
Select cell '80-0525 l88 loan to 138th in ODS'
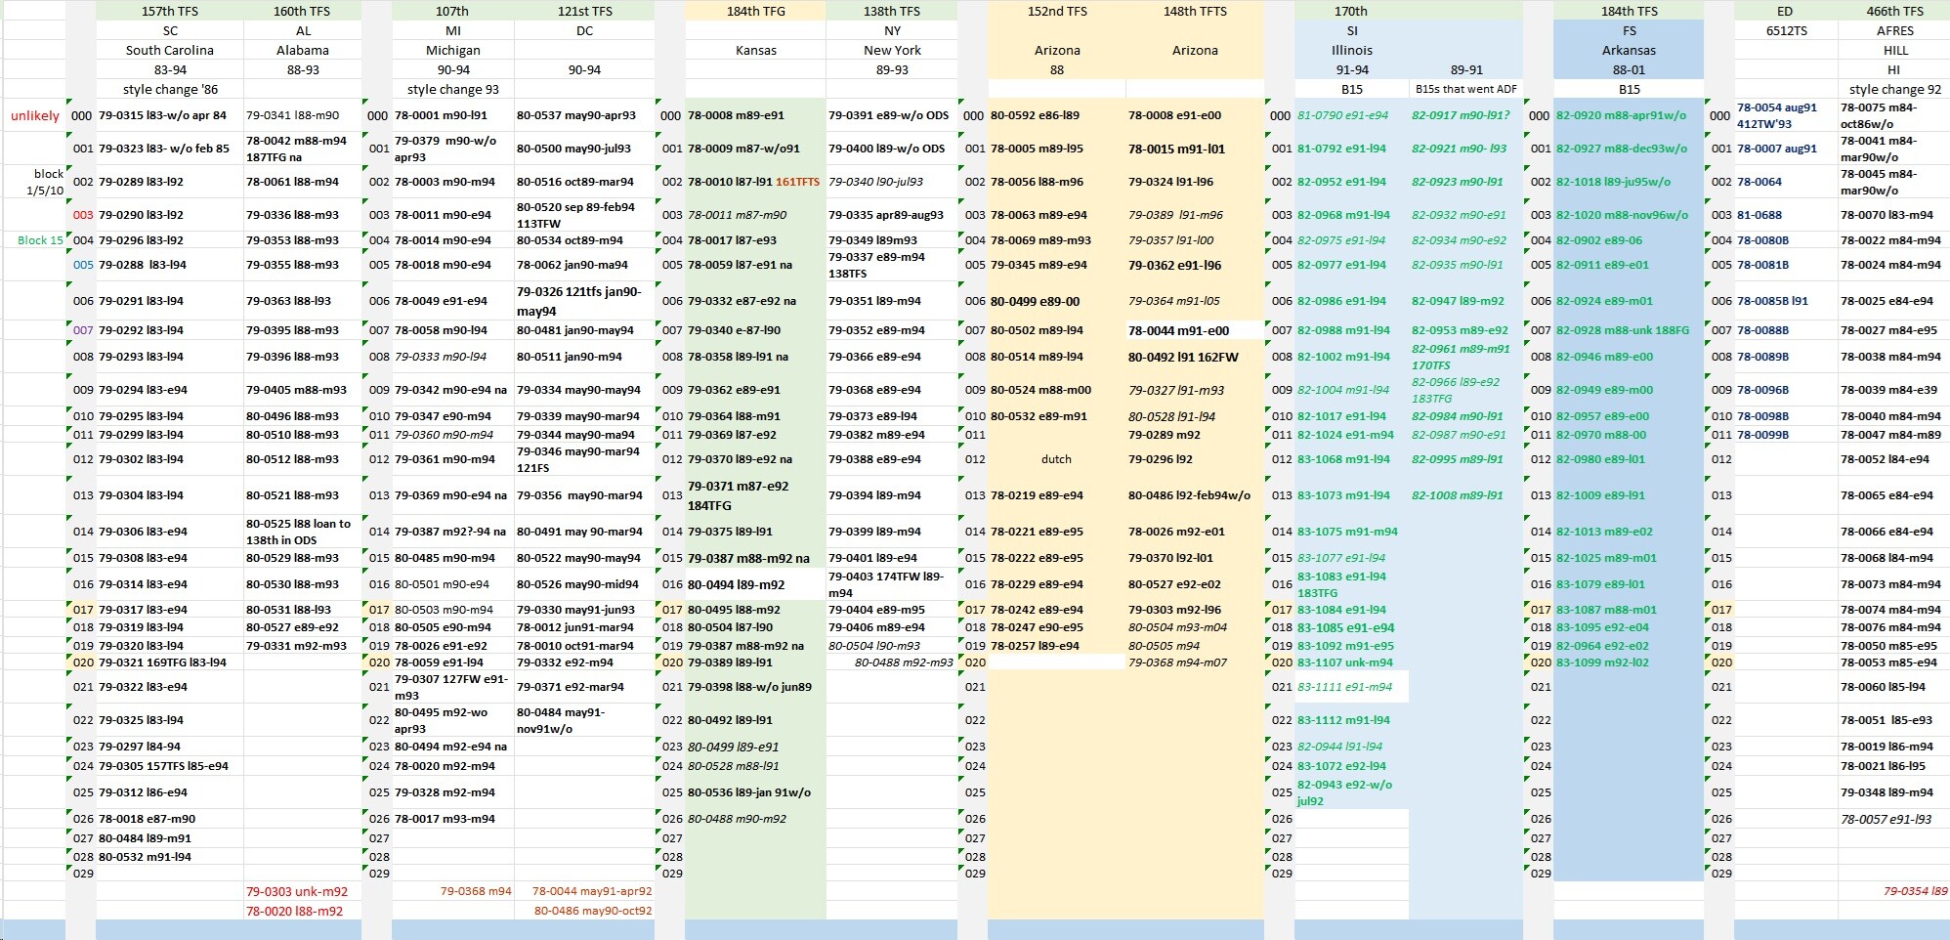[x=298, y=532]
